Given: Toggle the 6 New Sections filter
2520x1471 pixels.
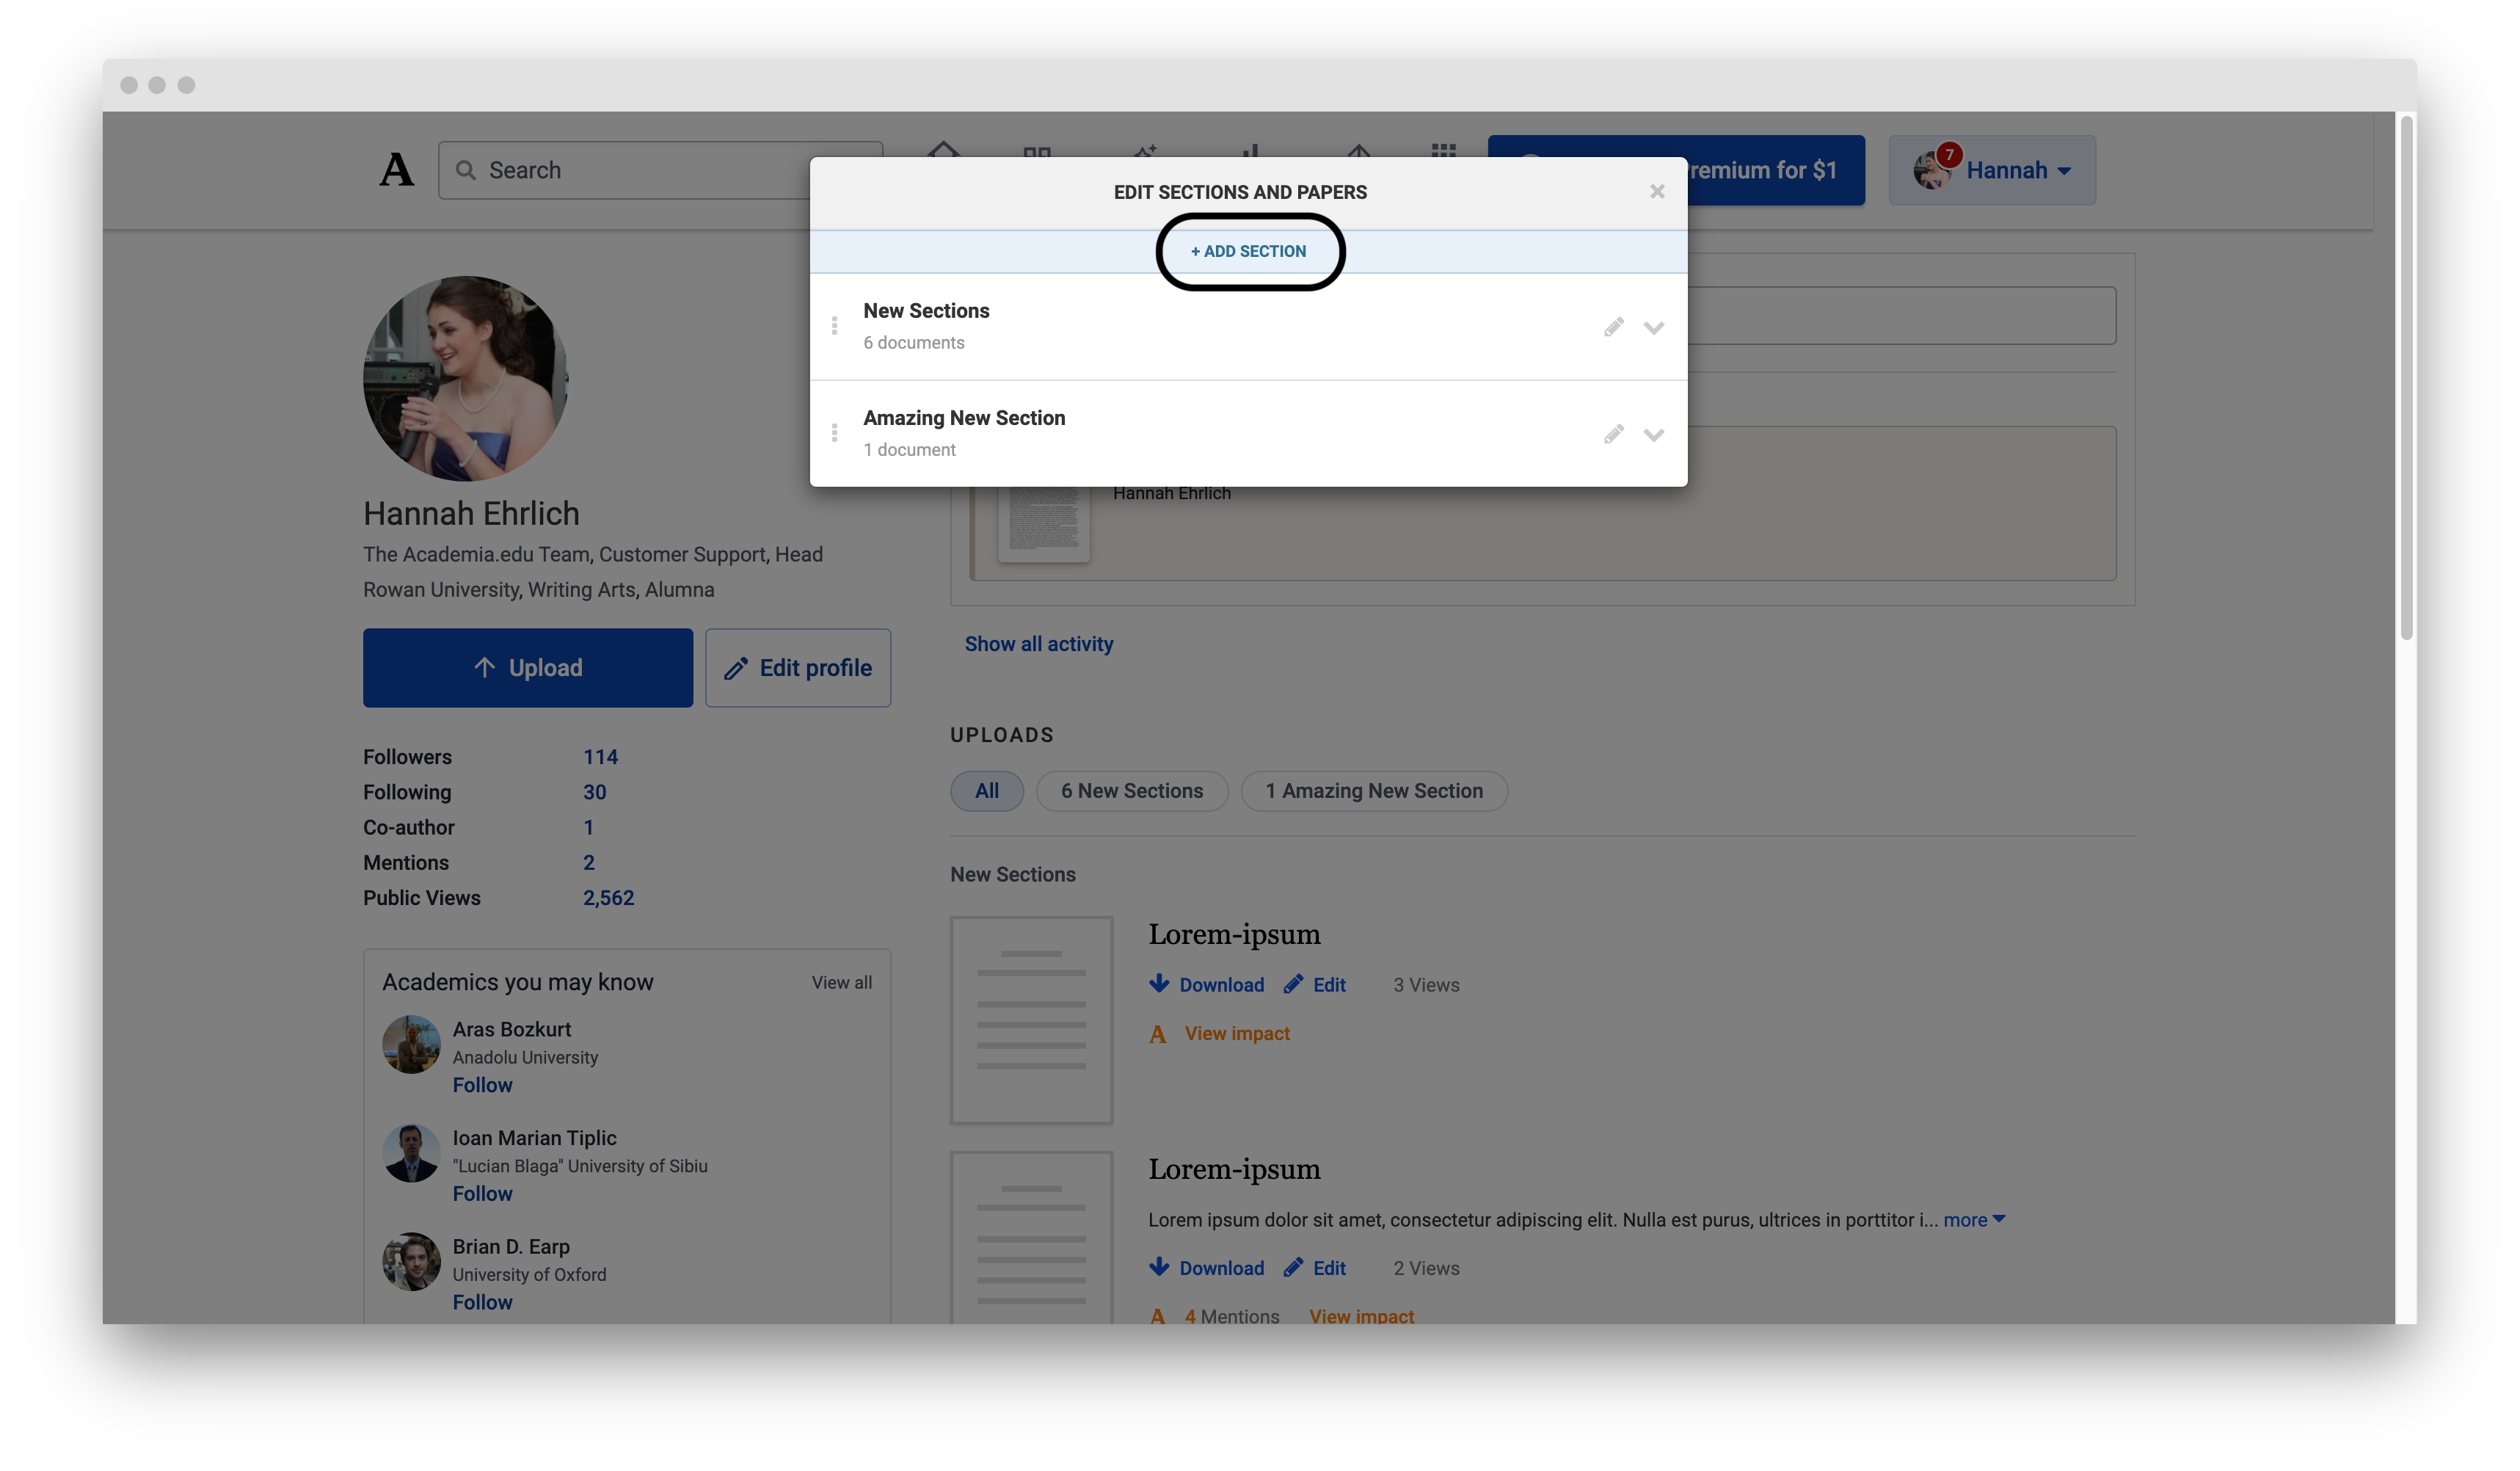Looking at the screenshot, I should coord(1132,791).
